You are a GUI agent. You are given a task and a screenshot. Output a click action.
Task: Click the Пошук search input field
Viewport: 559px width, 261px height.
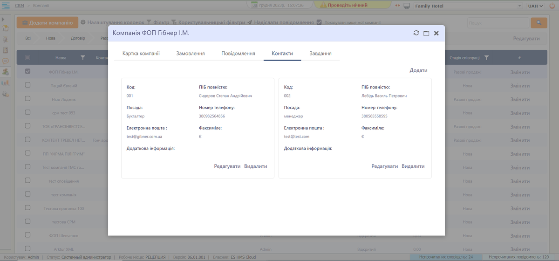(497, 23)
